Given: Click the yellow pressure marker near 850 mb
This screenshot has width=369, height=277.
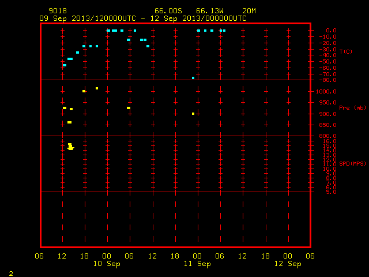Looking at the screenshot, I should coord(69,122).
